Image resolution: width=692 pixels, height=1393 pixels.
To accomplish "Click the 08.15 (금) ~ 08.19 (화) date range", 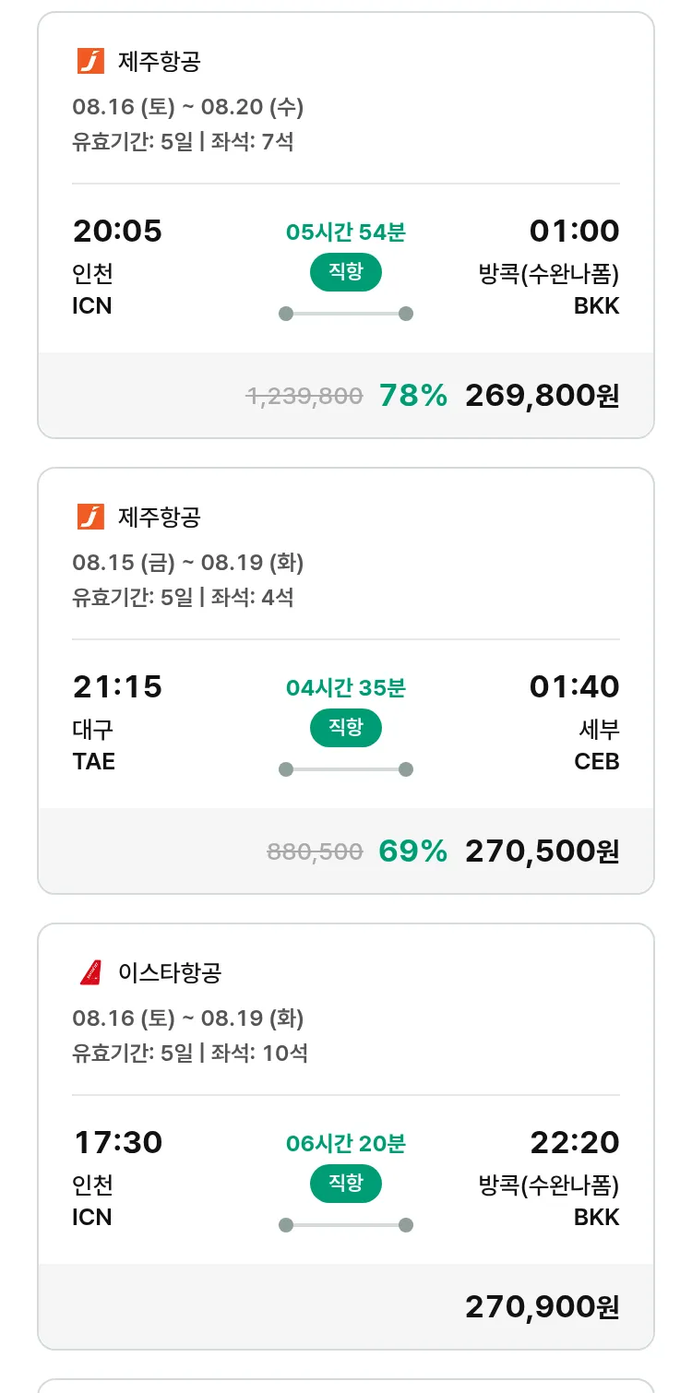I will pyautogui.click(x=188, y=563).
